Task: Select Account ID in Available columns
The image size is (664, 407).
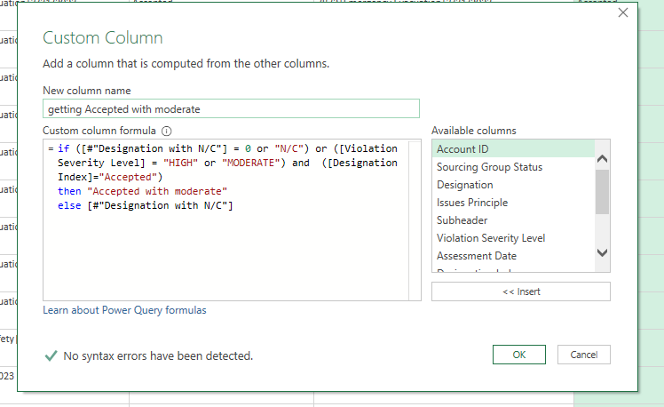Action: pyautogui.click(x=513, y=149)
